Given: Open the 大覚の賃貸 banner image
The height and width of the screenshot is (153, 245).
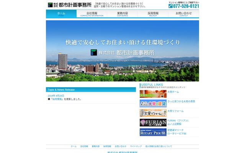Looking at the screenshot, I should (x=153, y=104).
